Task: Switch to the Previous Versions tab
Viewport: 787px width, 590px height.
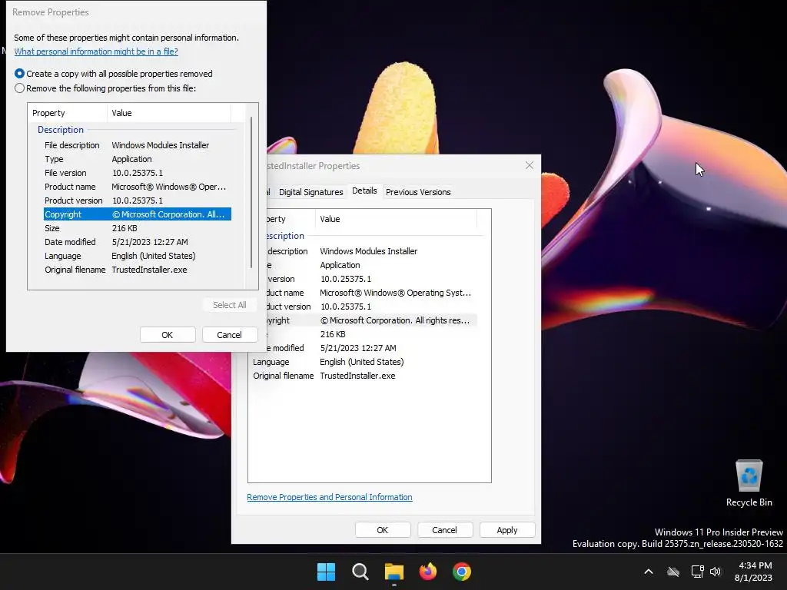Action: 418,191
